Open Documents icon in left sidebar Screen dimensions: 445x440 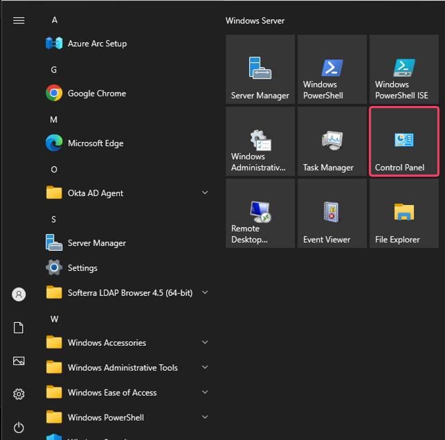(x=19, y=328)
